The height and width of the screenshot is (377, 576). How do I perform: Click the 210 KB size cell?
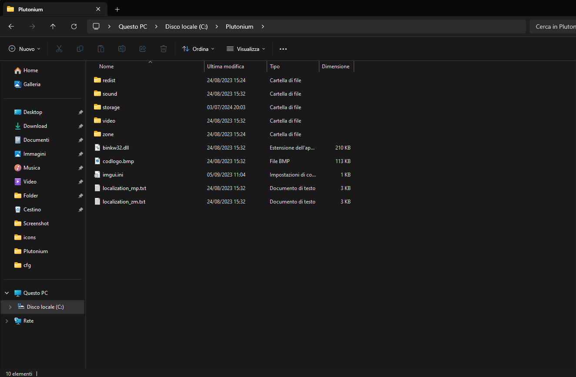point(343,148)
